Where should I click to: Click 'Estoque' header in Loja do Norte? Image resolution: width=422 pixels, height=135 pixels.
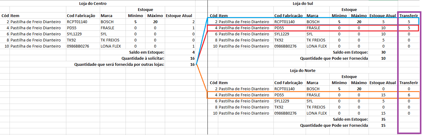click(349, 76)
